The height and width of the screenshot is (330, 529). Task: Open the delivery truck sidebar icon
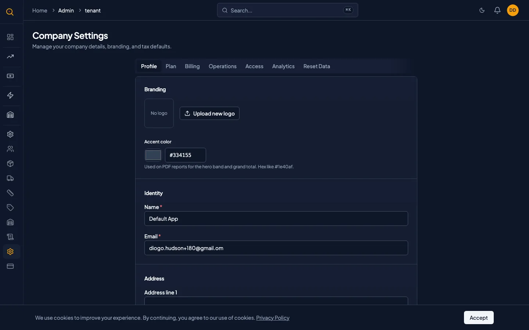point(10,178)
